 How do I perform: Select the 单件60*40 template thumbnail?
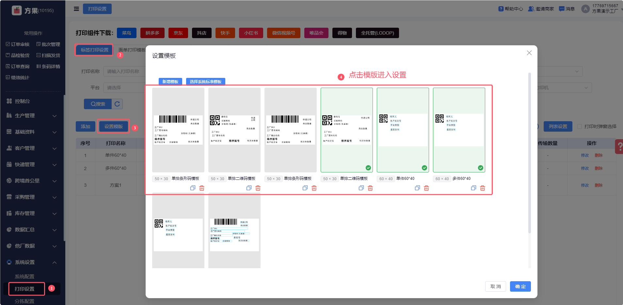[x=403, y=130]
